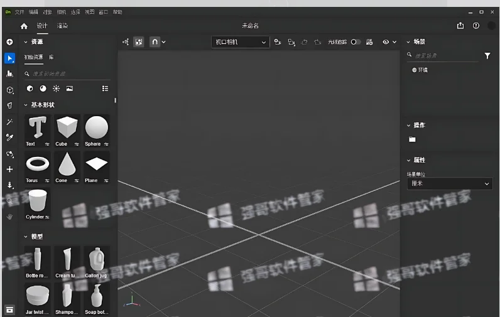
Task: Select the Orbit camera tool
Action: (x=9, y=154)
